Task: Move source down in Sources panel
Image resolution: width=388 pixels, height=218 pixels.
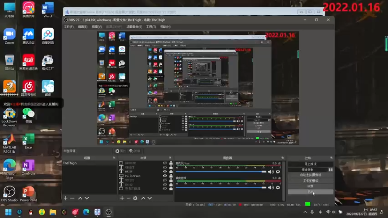Action: click(150, 198)
